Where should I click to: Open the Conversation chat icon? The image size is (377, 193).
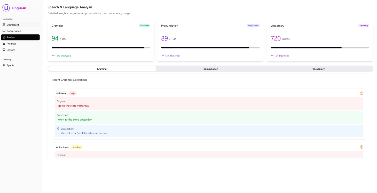tap(4, 31)
